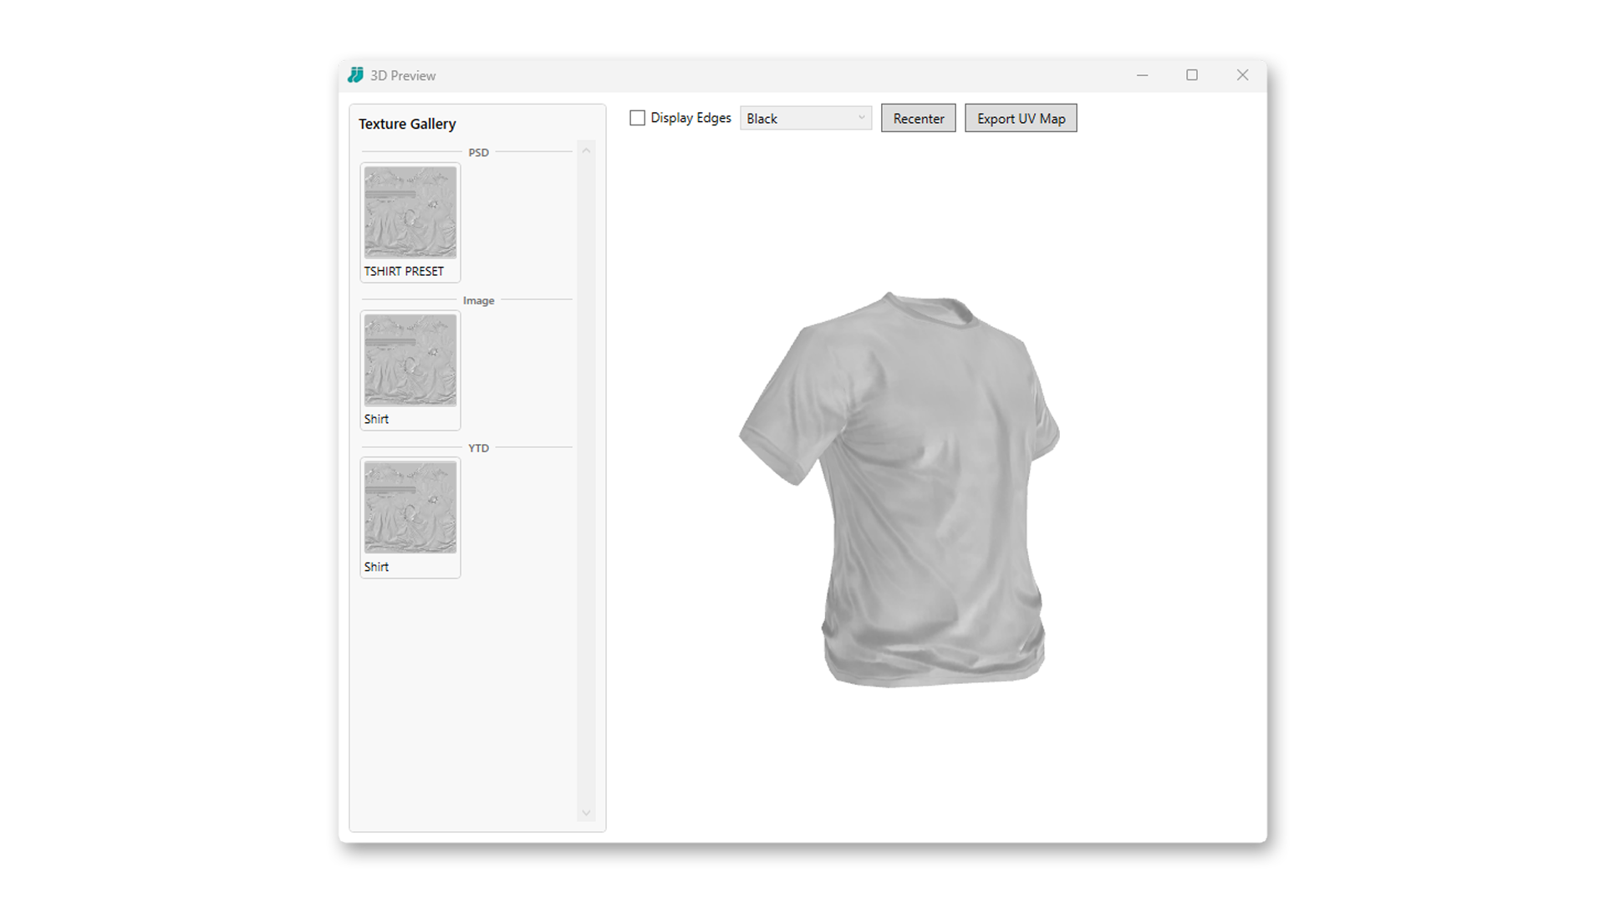Image resolution: width=1605 pixels, height=903 pixels.
Task: Click the teal socks app icon in title bar
Action: (x=355, y=75)
